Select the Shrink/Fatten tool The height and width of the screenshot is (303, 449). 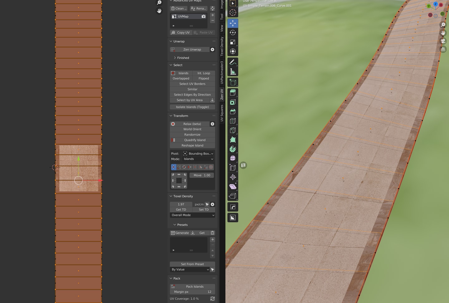(x=233, y=177)
